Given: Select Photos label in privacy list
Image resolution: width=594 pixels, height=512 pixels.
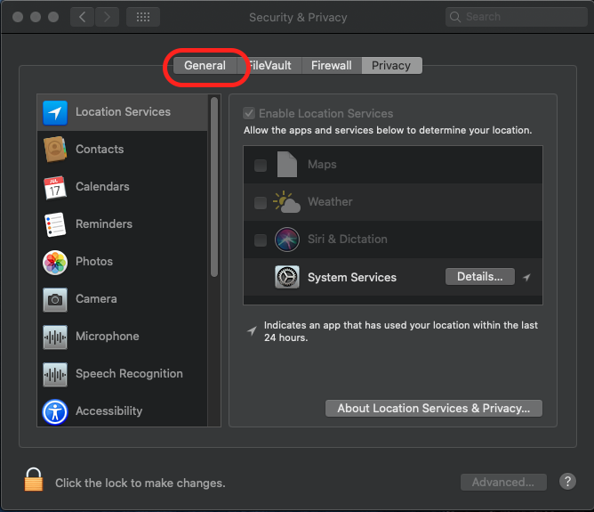Looking at the screenshot, I should [x=94, y=261].
